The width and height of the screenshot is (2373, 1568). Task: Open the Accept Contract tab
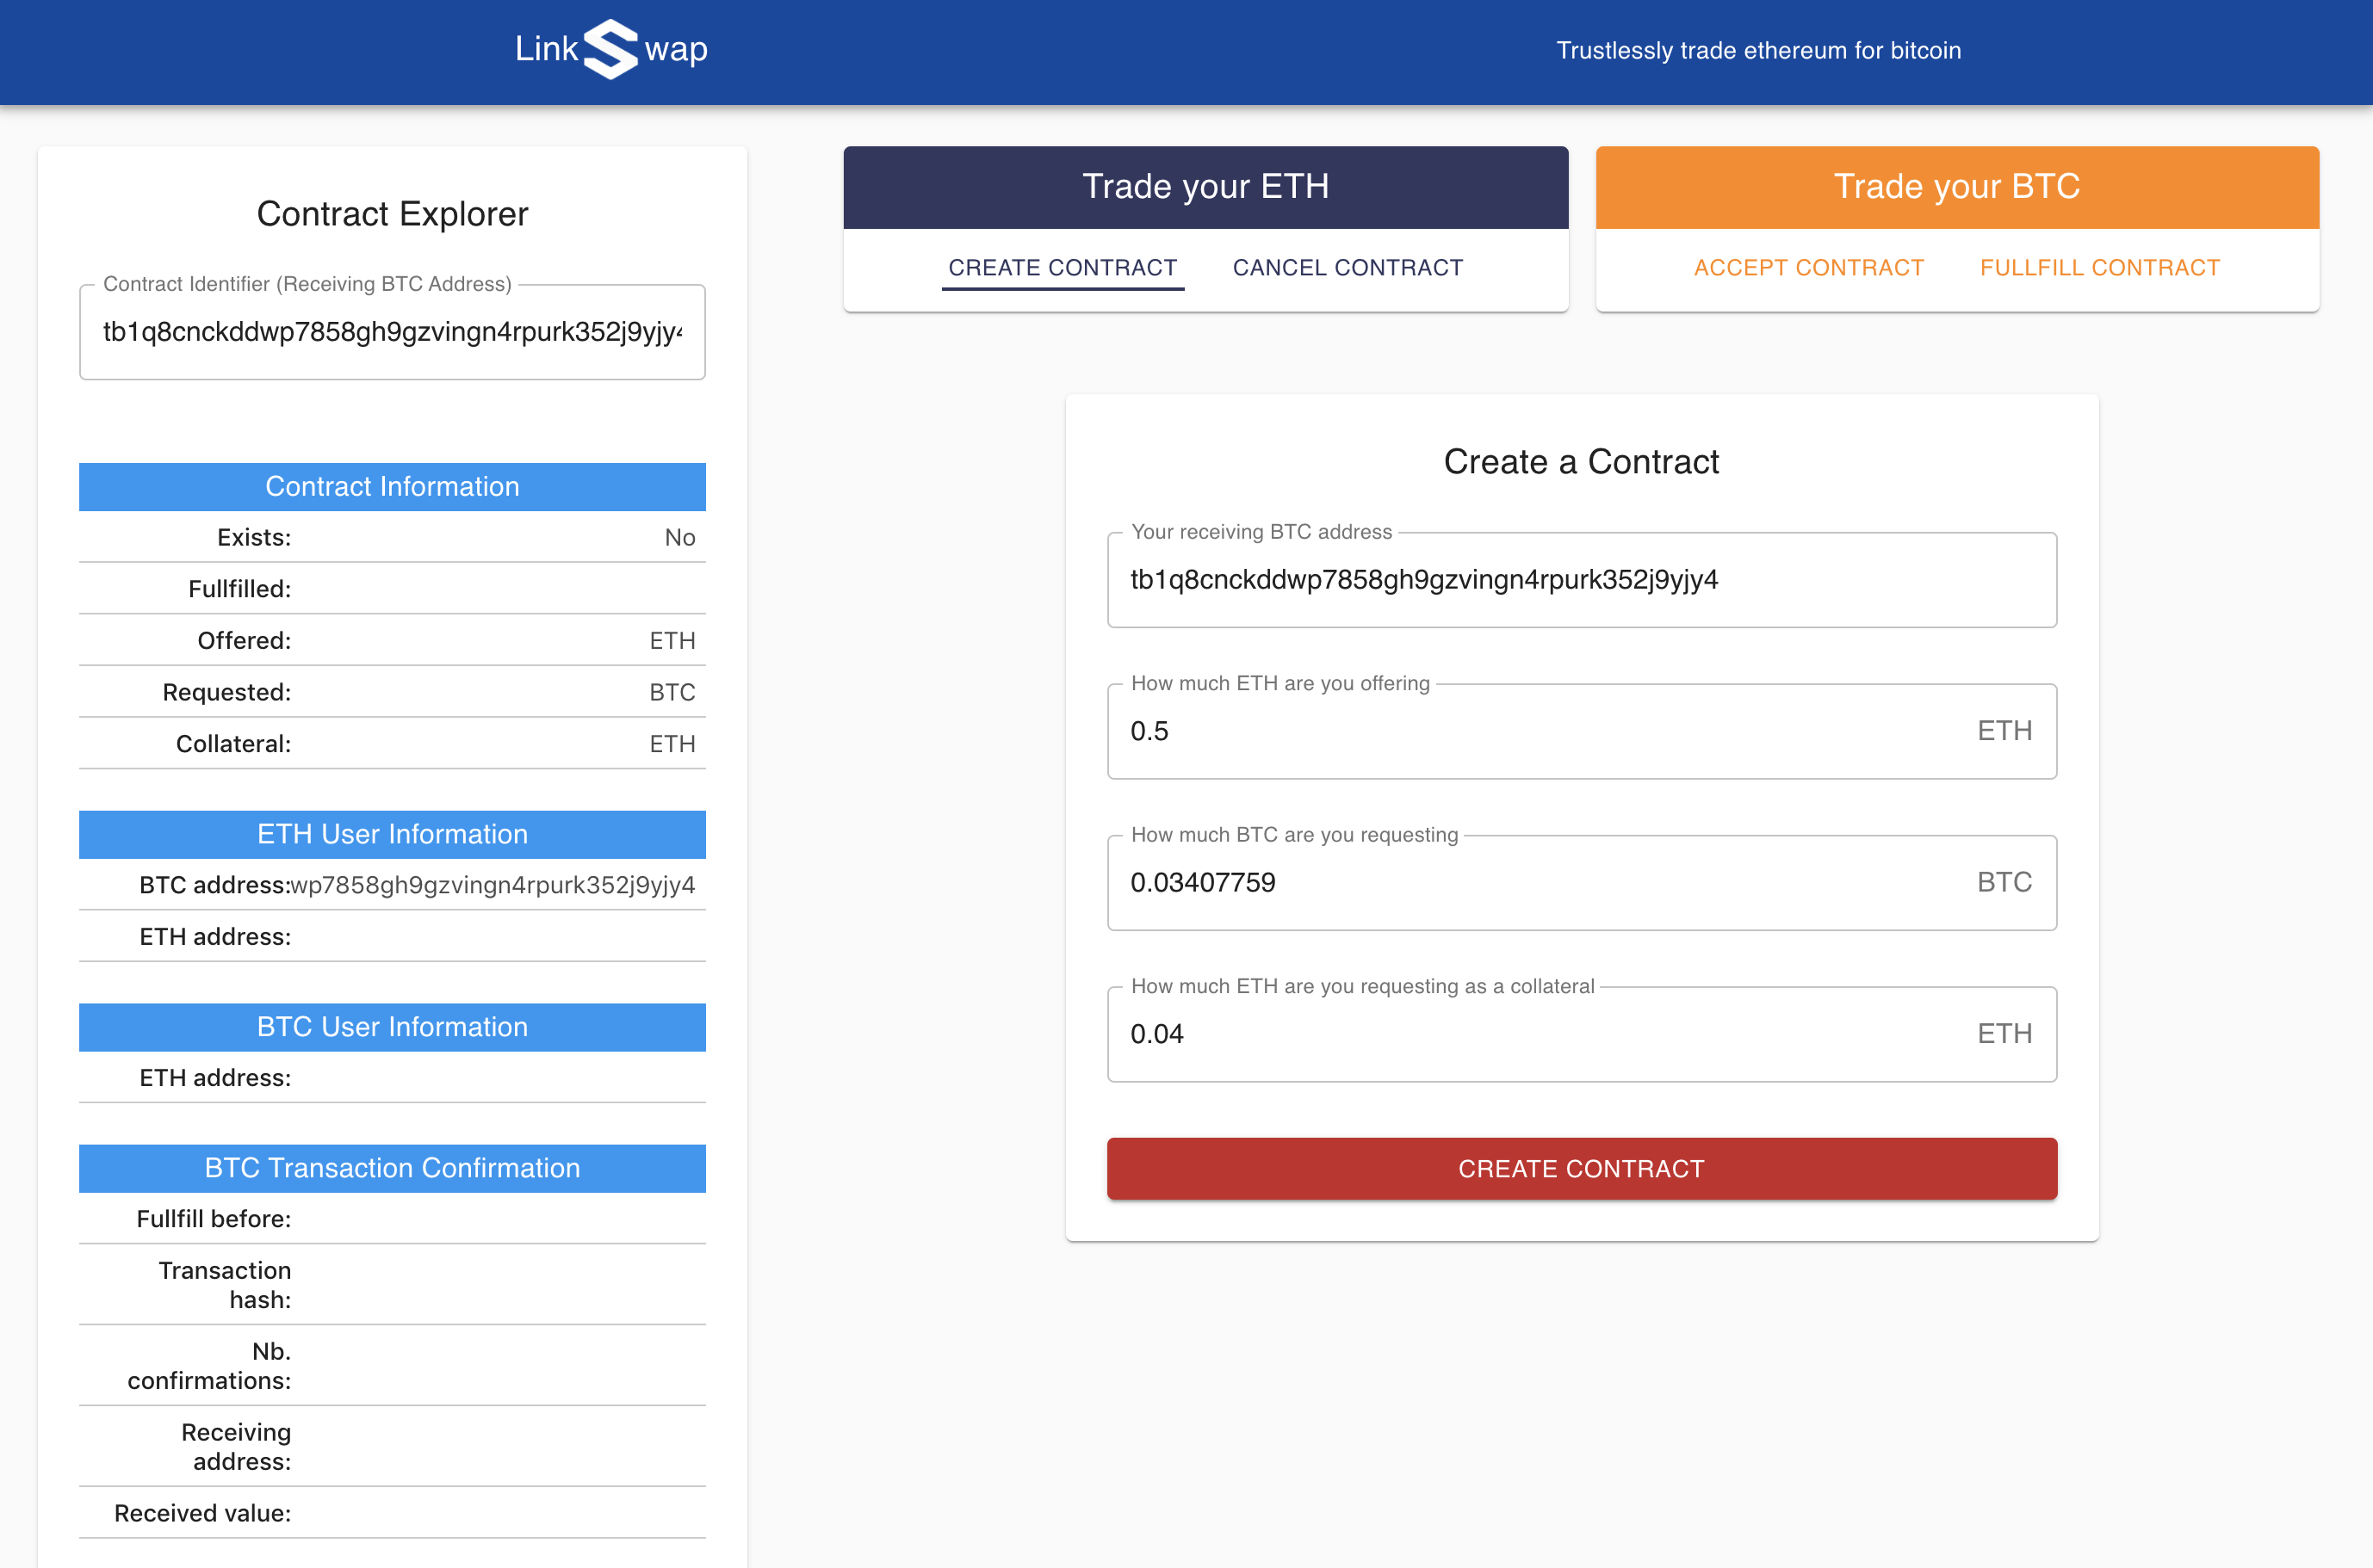pyautogui.click(x=1808, y=268)
